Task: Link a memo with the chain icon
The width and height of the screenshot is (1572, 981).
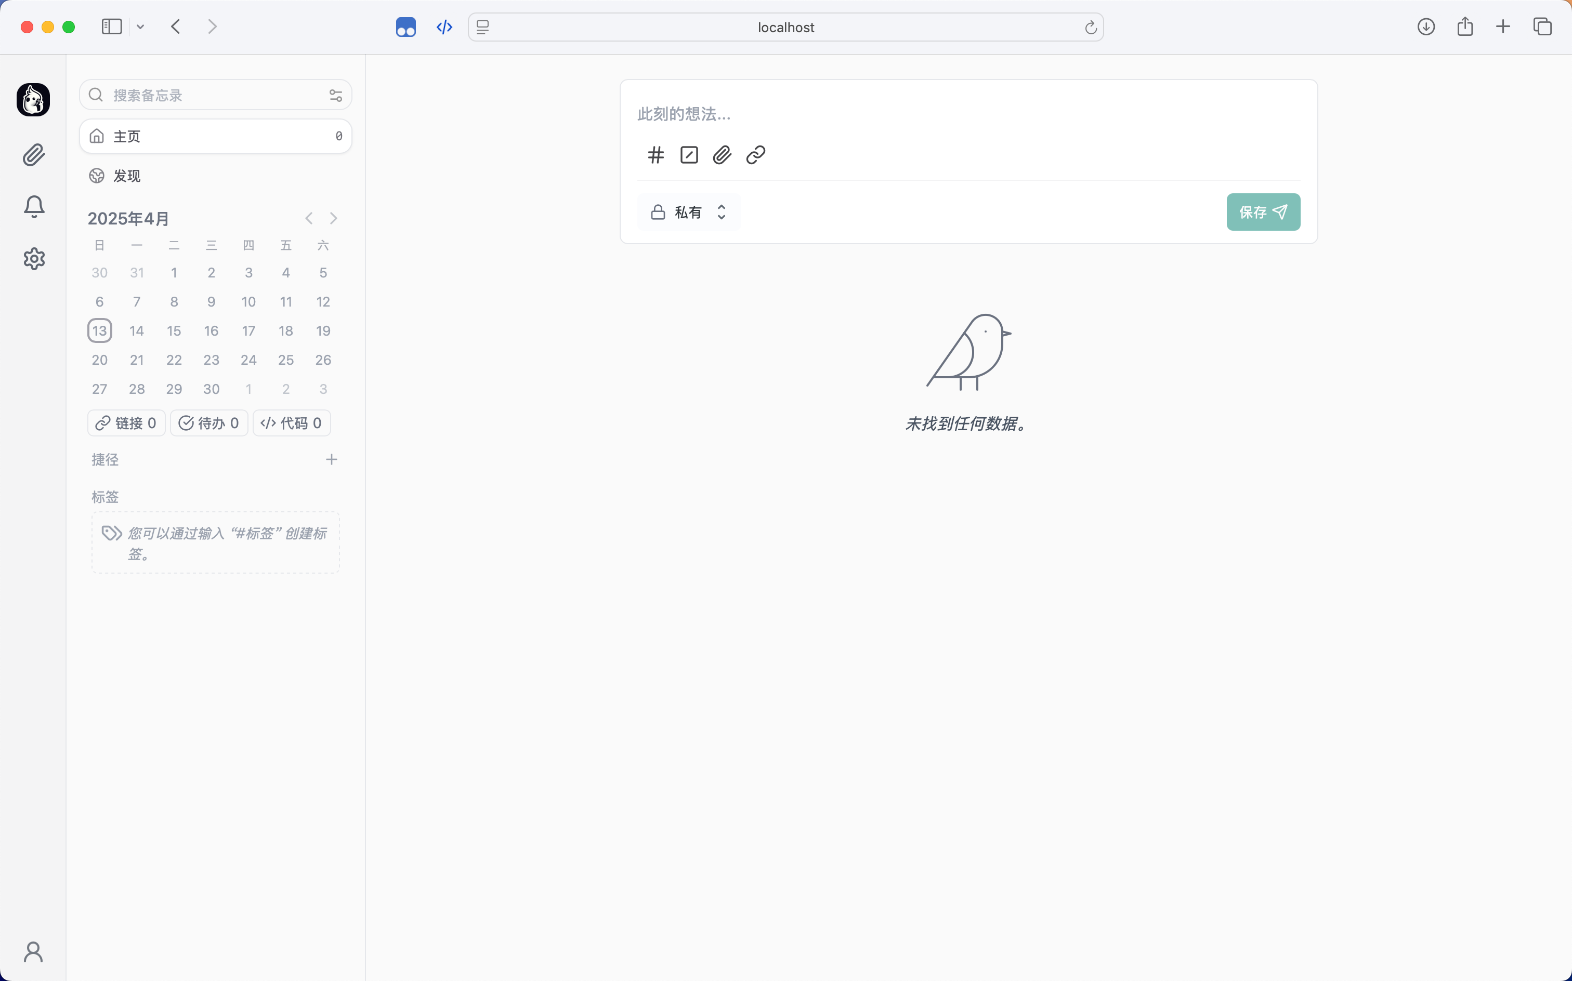Action: [x=755, y=155]
